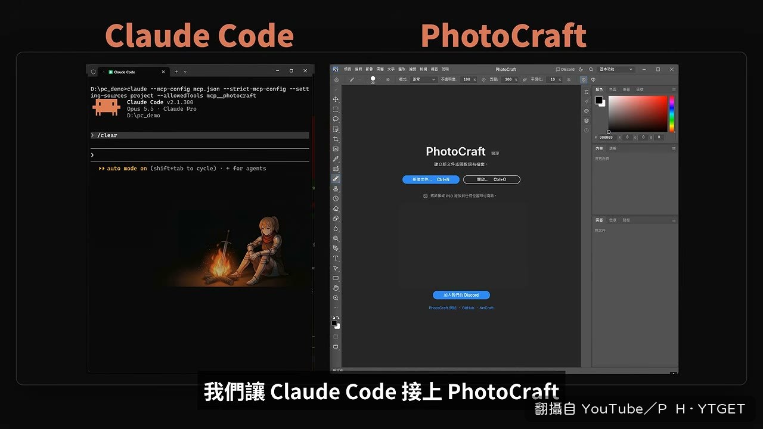Open the Color panel hamburger menu

click(674, 89)
